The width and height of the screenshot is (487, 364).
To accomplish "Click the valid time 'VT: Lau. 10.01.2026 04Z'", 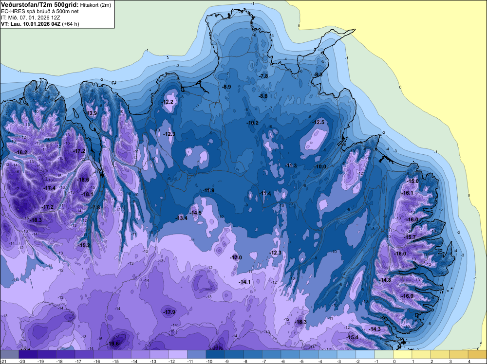I will (31, 24).
